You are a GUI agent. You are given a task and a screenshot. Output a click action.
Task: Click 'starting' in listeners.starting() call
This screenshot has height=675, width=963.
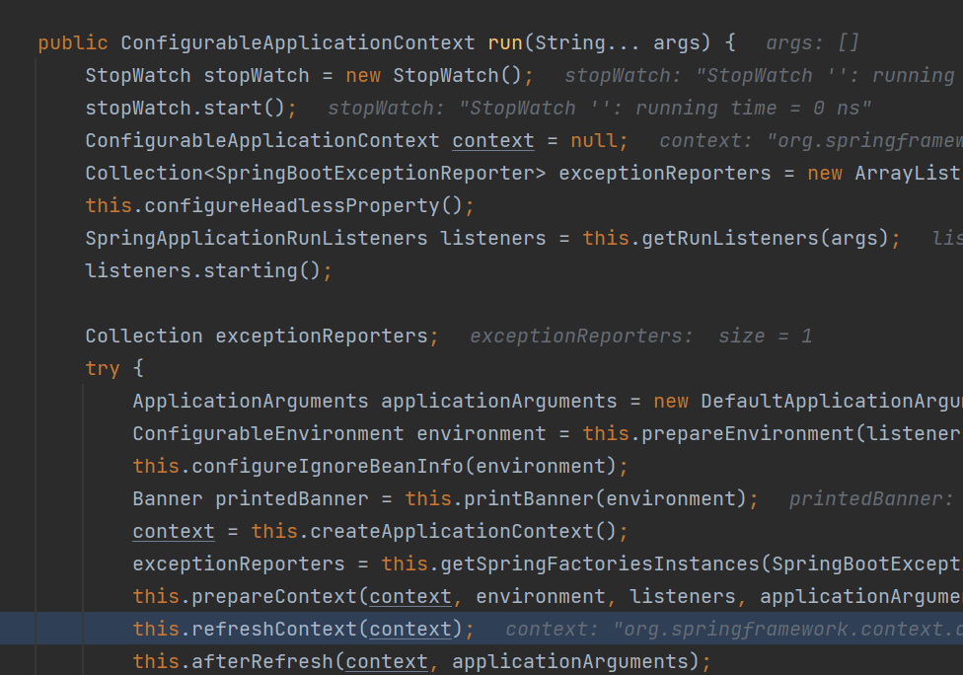click(x=251, y=270)
